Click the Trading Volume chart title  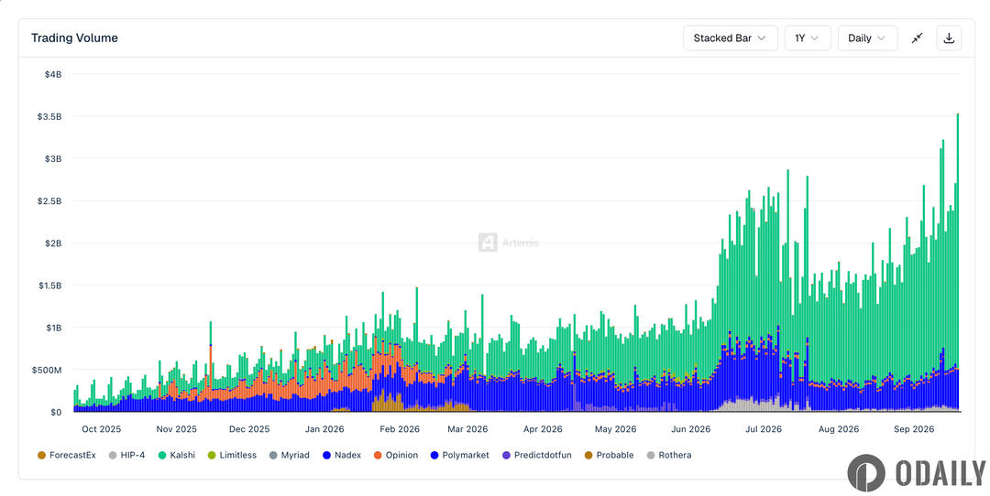point(74,38)
